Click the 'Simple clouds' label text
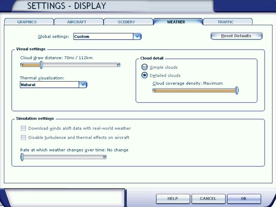 tap(164, 67)
